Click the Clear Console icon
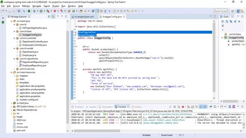246x138 pixels. [188, 107]
